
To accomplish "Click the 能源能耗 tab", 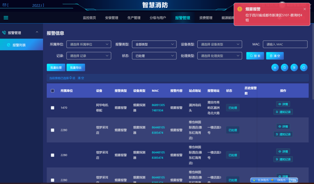I will (228, 18).
